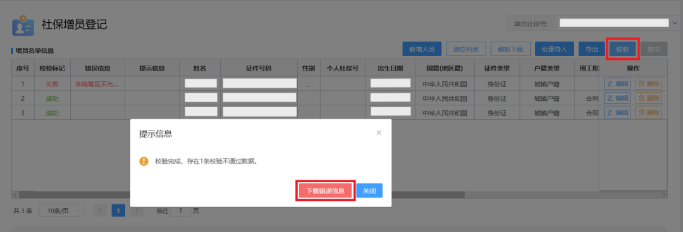683x232 pixels.
Task: Click the 证件号码 column header
Action: (259, 68)
